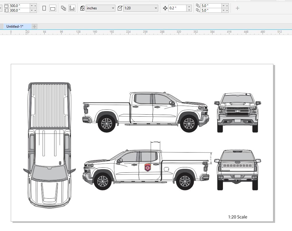The image size is (292, 231).
Task: Click the duplicate distance X icon
Action: [198, 6]
